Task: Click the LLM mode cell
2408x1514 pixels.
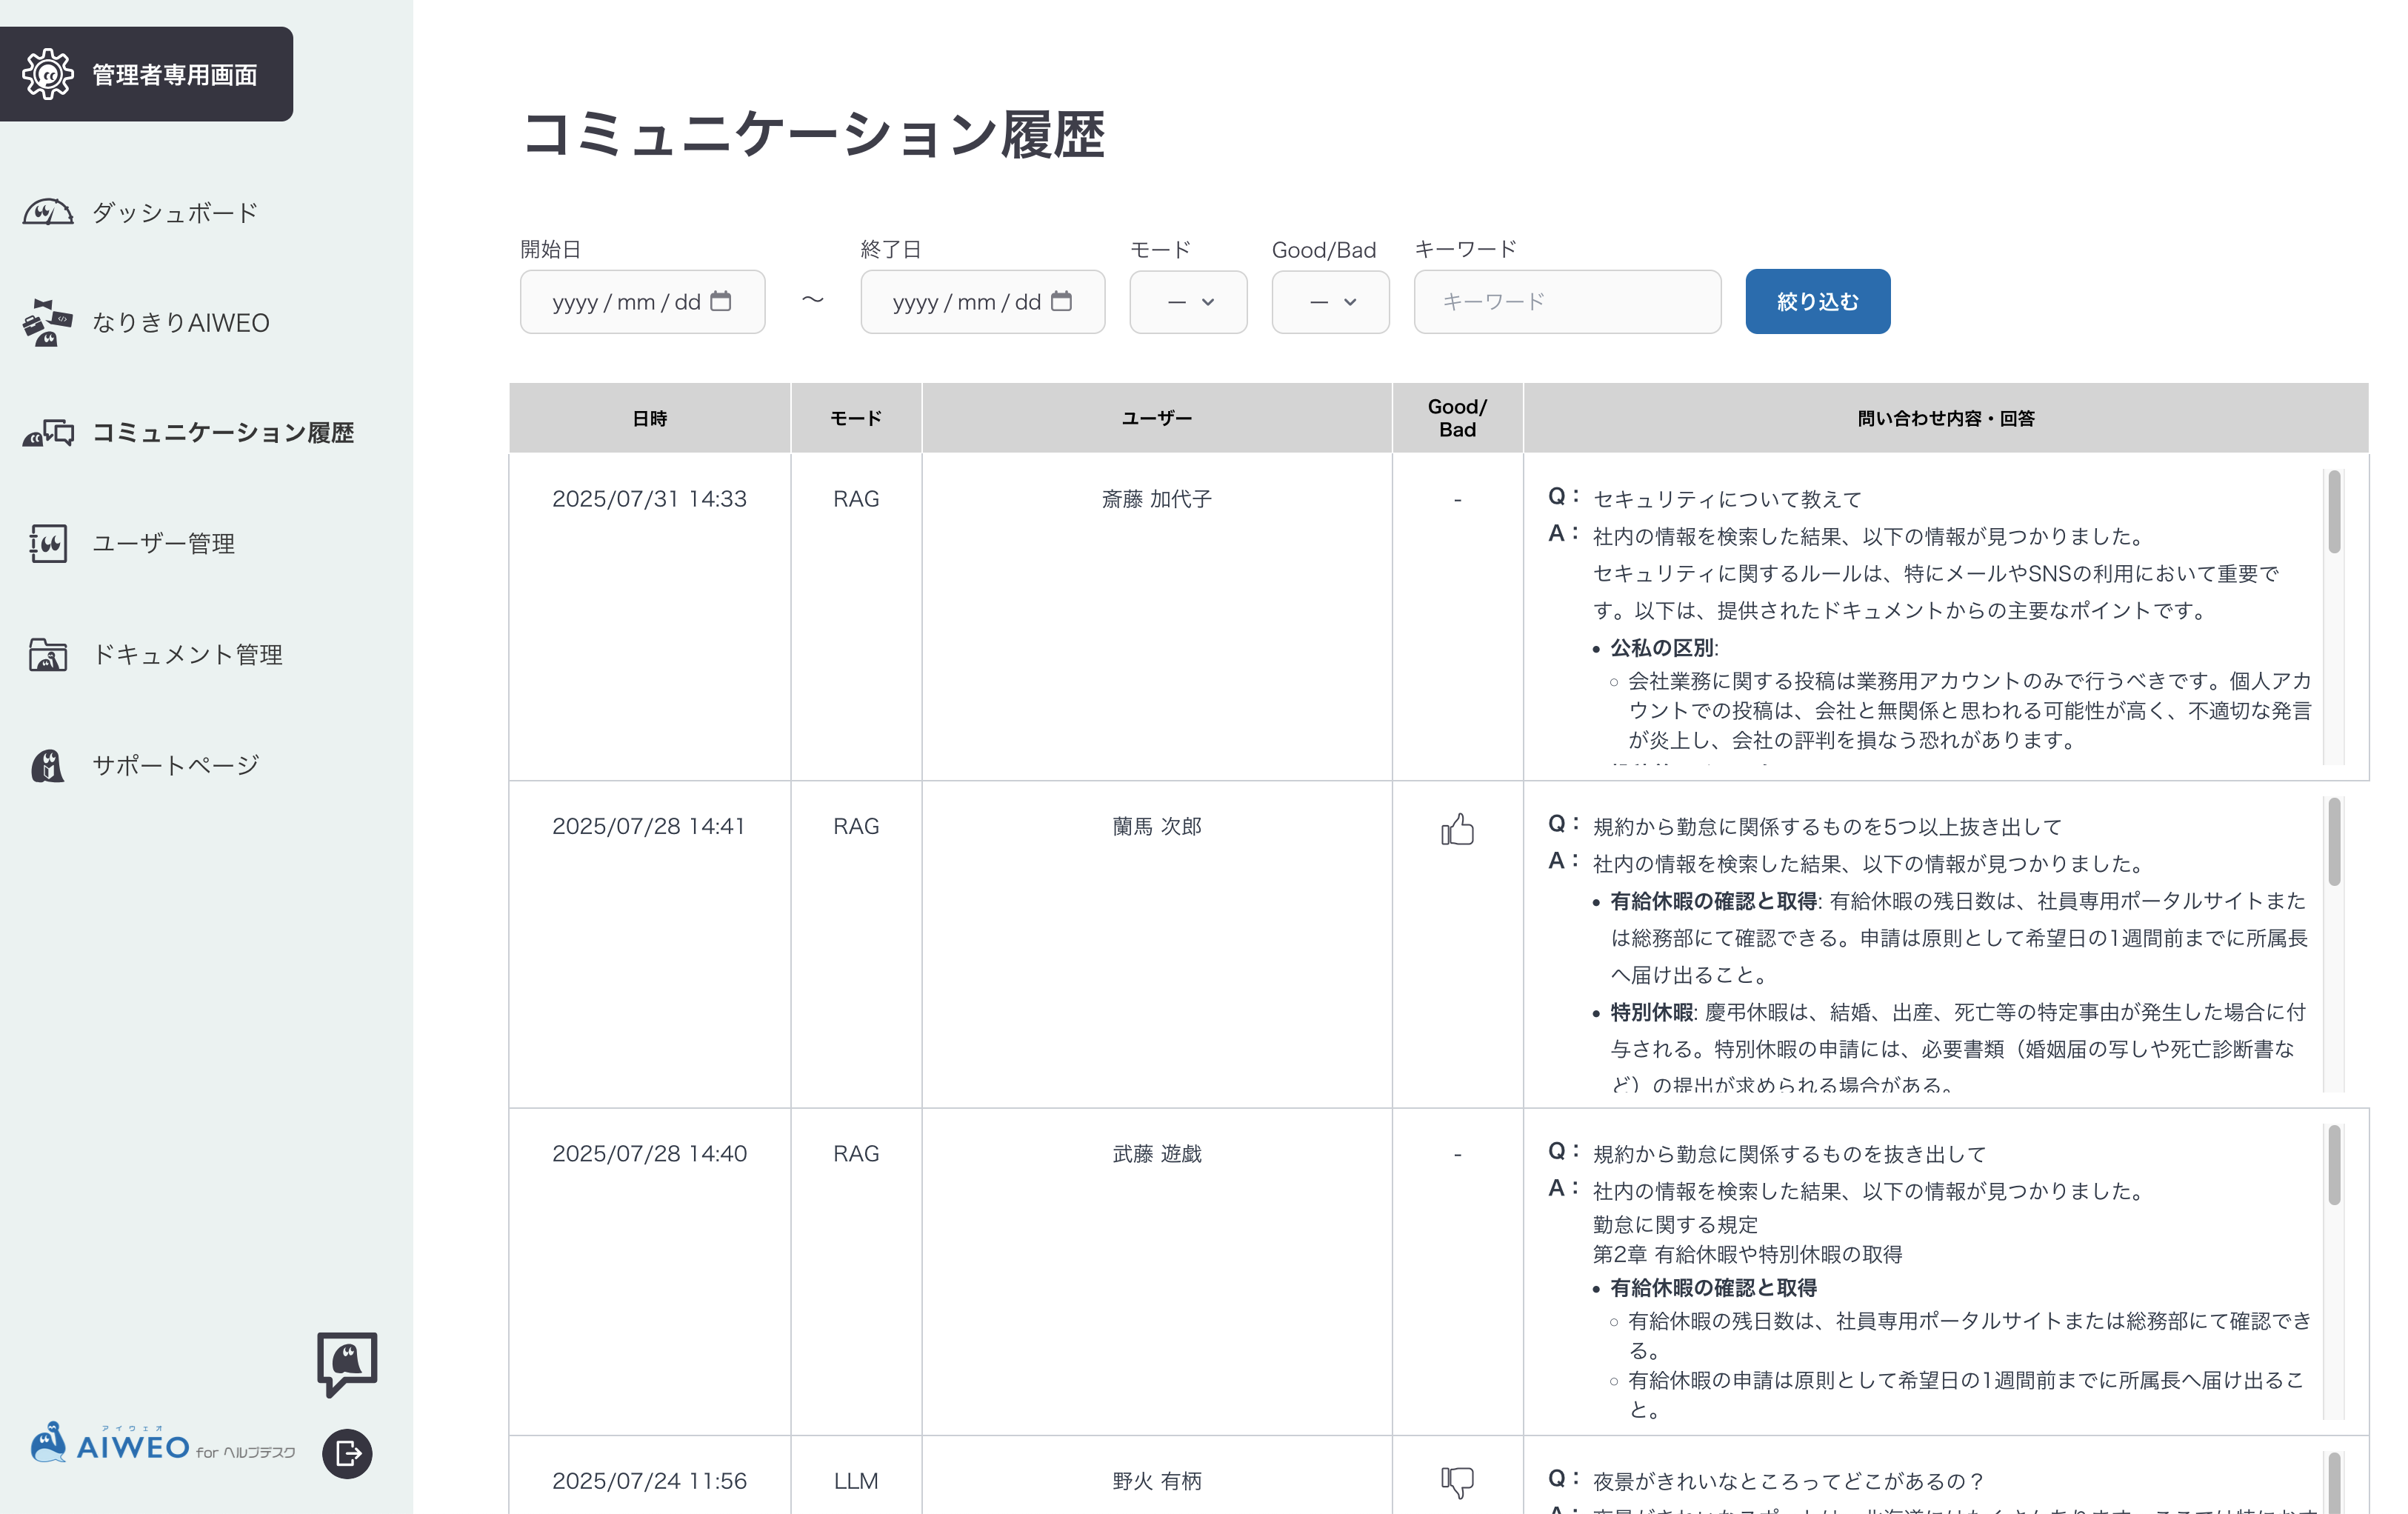Action: (x=856, y=1481)
